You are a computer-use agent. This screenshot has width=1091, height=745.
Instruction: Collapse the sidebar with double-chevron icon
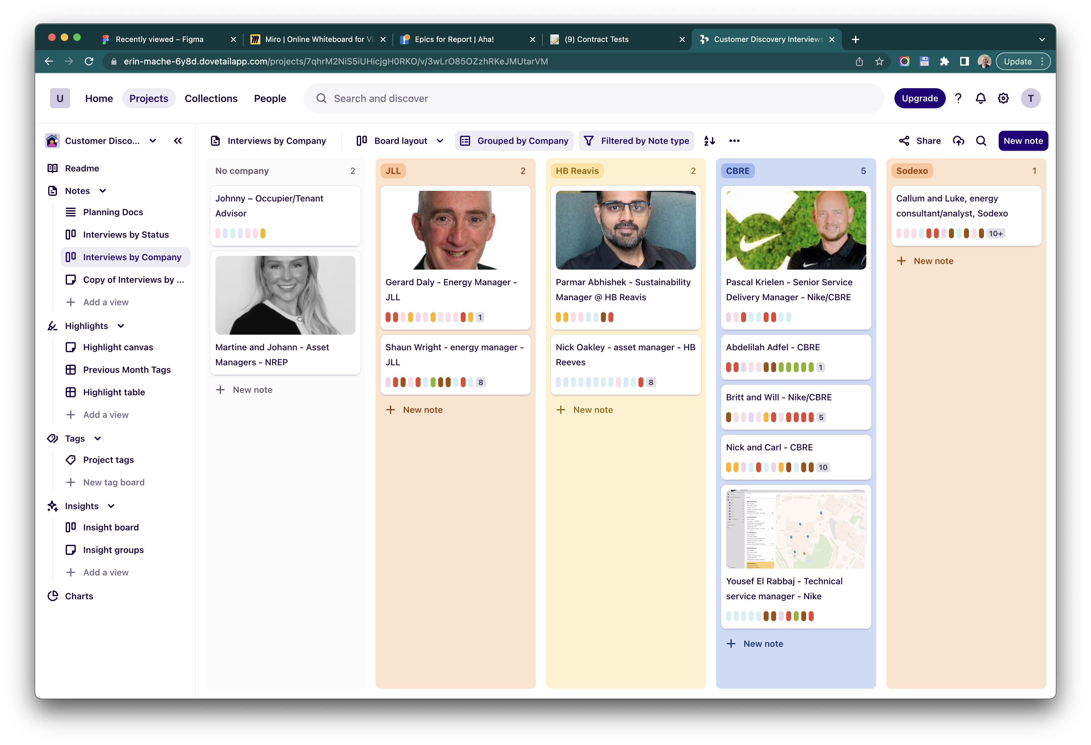pyautogui.click(x=178, y=141)
